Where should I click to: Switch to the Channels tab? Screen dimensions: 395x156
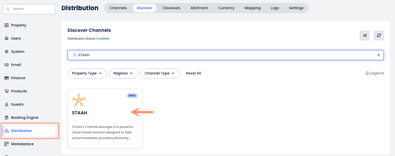[118, 8]
